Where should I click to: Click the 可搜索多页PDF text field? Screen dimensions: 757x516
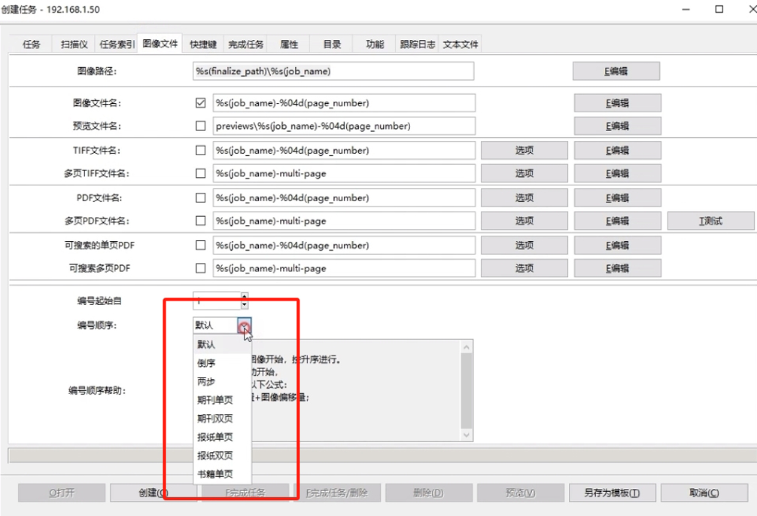[344, 268]
